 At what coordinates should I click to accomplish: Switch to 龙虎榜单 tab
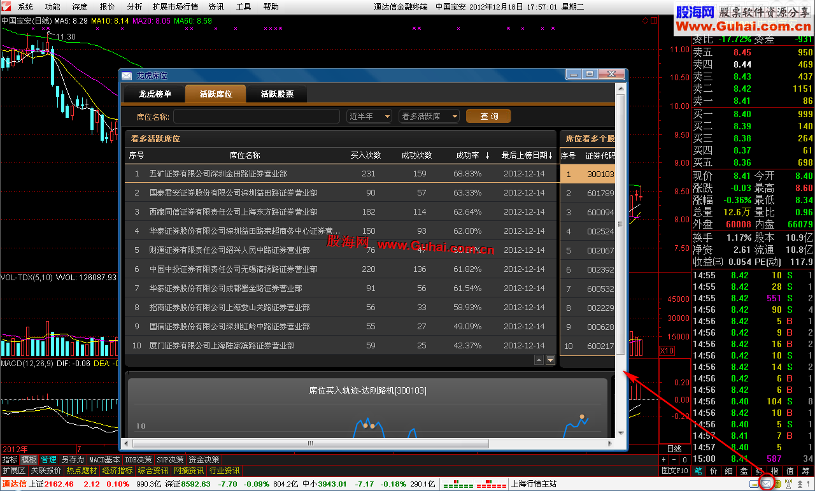click(x=155, y=94)
